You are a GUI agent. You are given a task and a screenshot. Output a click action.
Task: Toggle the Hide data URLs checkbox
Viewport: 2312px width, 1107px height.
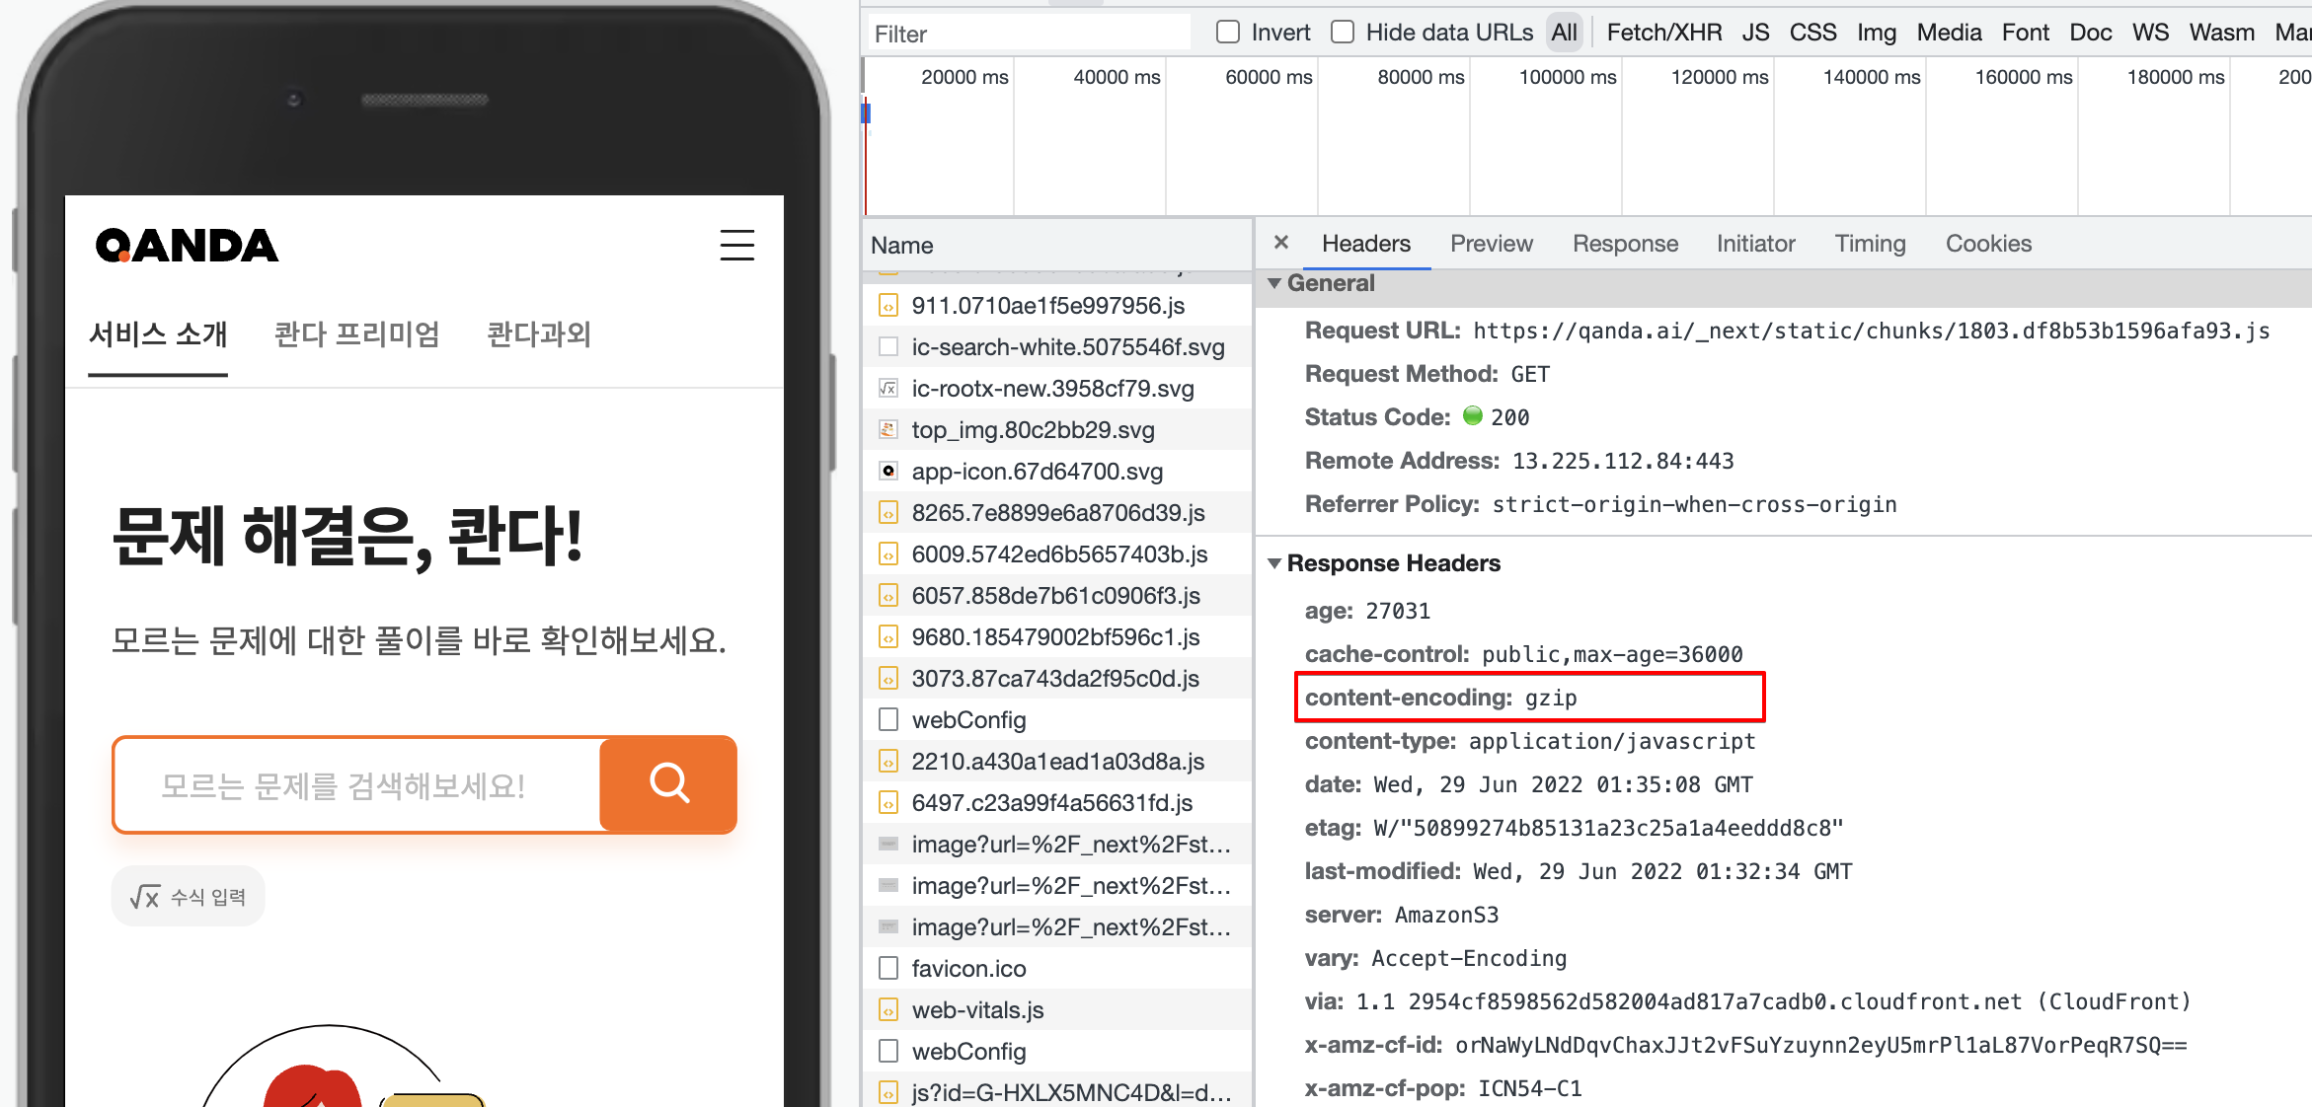pos(1343,33)
